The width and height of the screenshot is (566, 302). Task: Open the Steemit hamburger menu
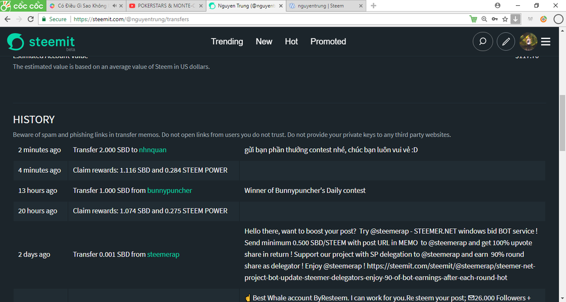pyautogui.click(x=546, y=41)
